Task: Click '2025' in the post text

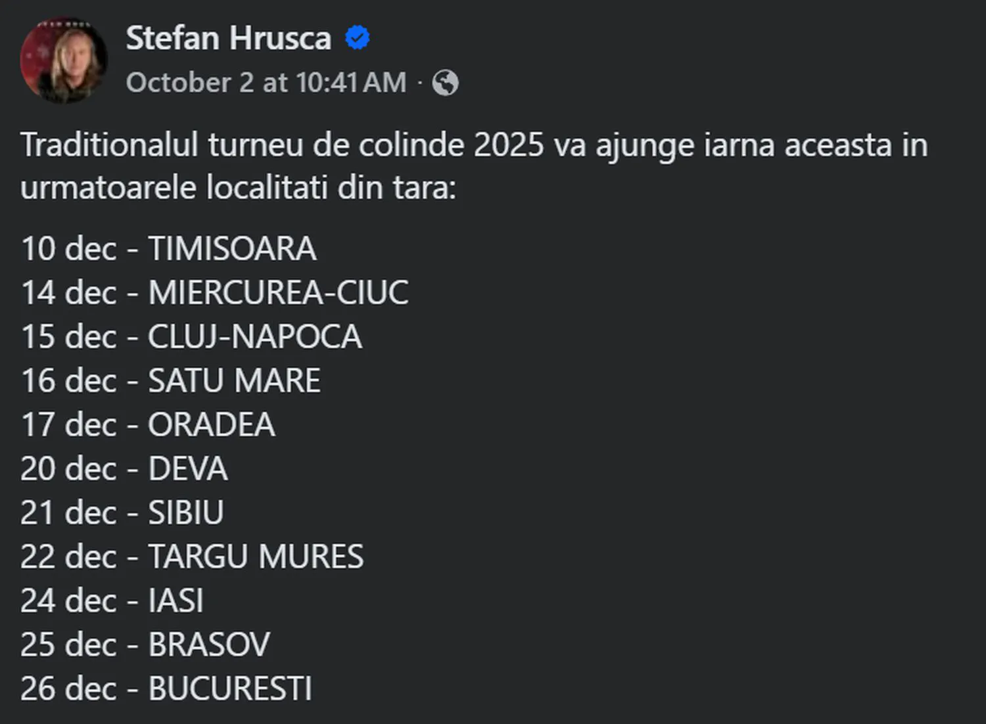Action: click(x=508, y=145)
